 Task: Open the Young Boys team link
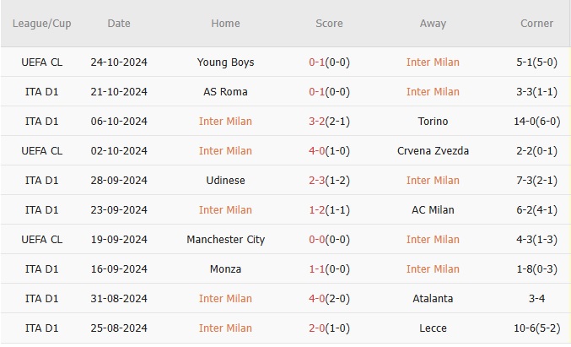coord(225,62)
